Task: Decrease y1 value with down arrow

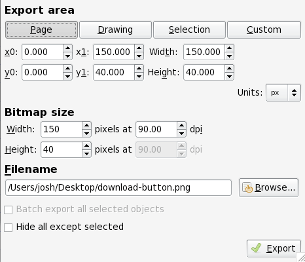Action: click(x=139, y=76)
